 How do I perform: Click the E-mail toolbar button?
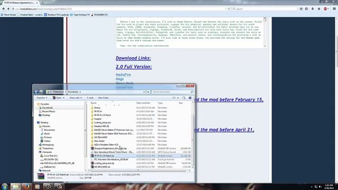[x=90, y=98]
